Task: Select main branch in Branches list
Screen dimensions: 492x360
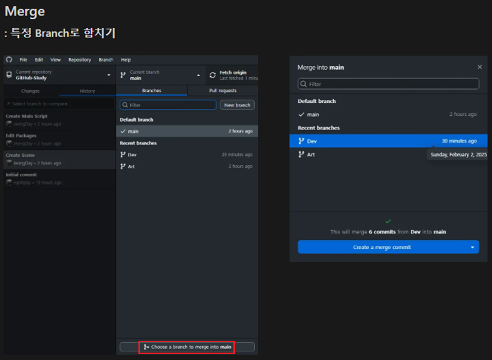Action: pos(187,131)
